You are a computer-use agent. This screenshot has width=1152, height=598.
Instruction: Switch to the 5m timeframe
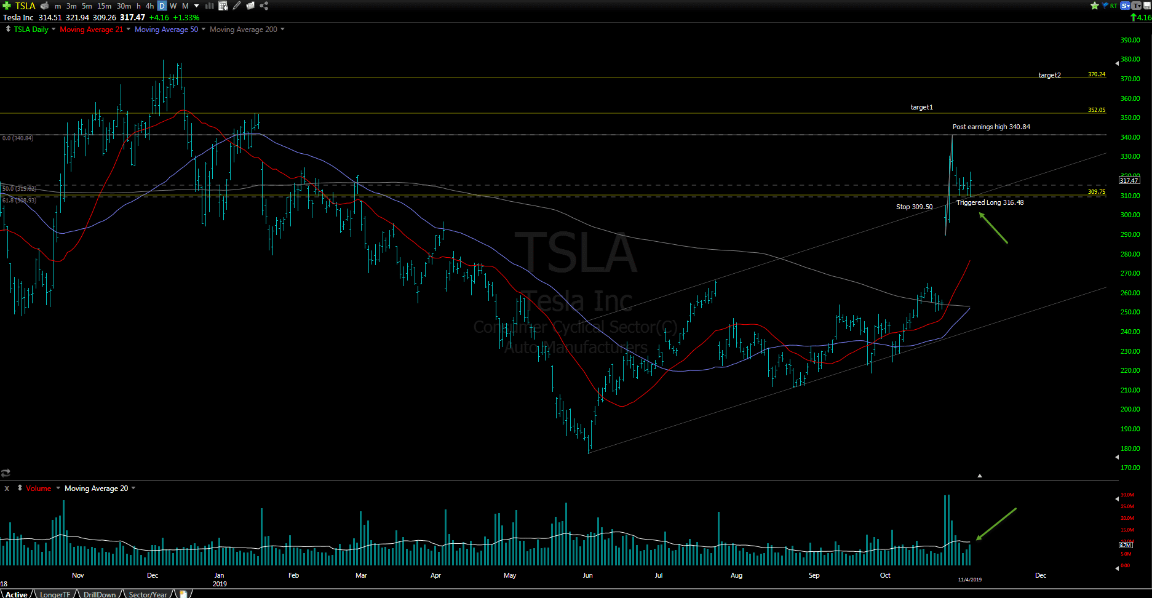87,6
